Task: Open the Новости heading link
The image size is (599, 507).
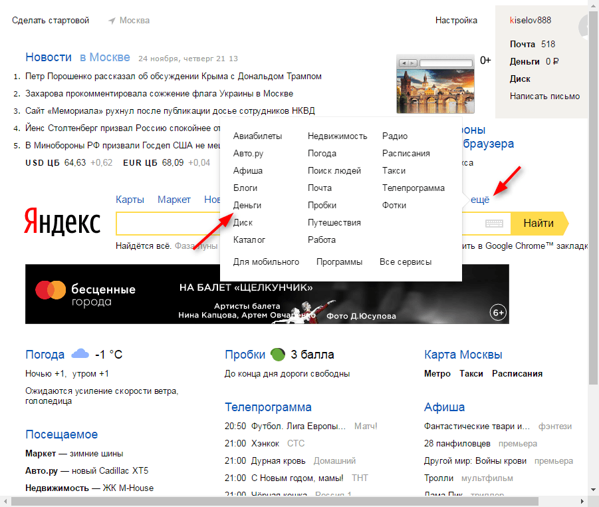Action: coord(49,57)
